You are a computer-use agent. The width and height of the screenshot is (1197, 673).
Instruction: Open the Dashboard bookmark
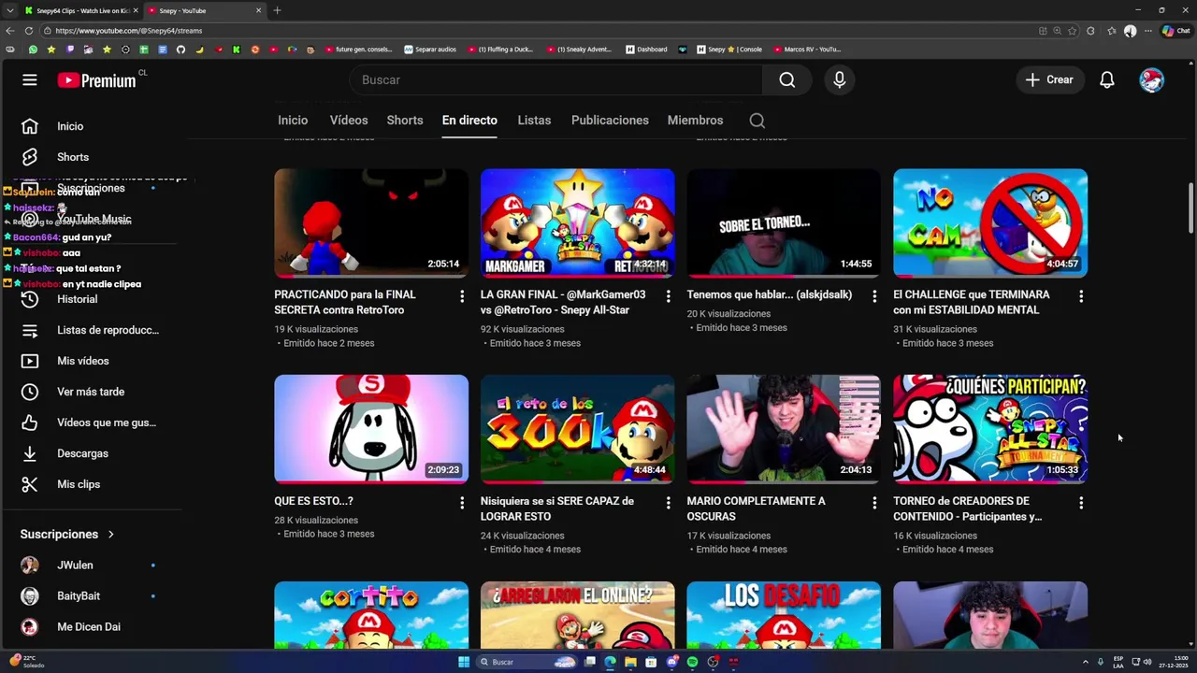pos(647,50)
